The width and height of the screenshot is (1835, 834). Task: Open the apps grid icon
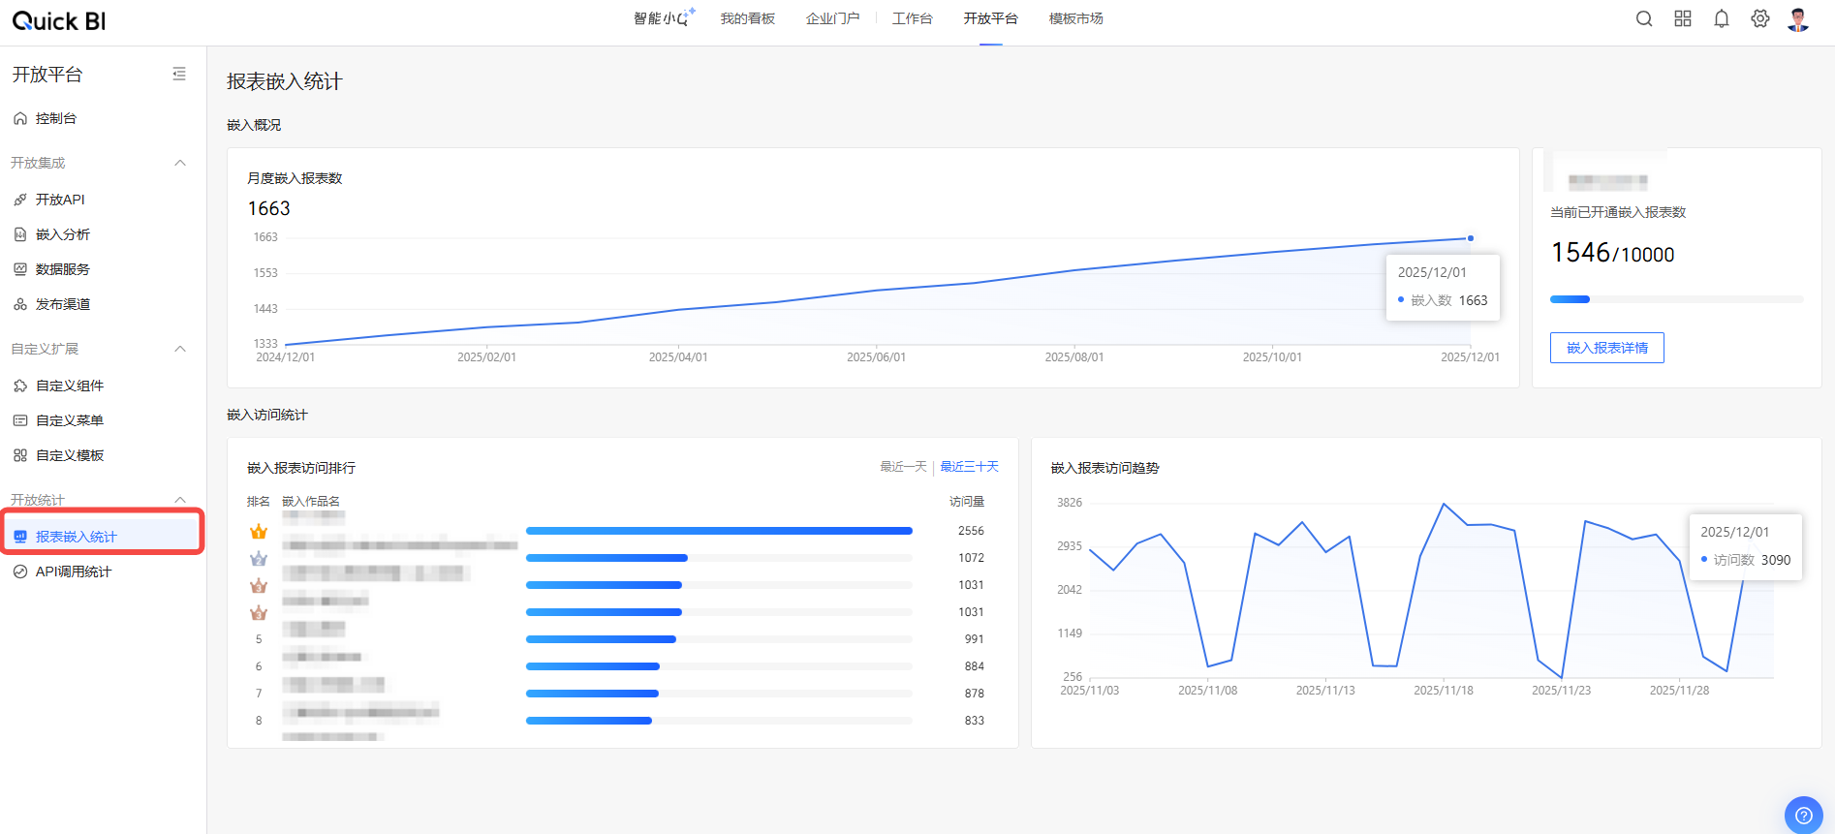tap(1683, 18)
